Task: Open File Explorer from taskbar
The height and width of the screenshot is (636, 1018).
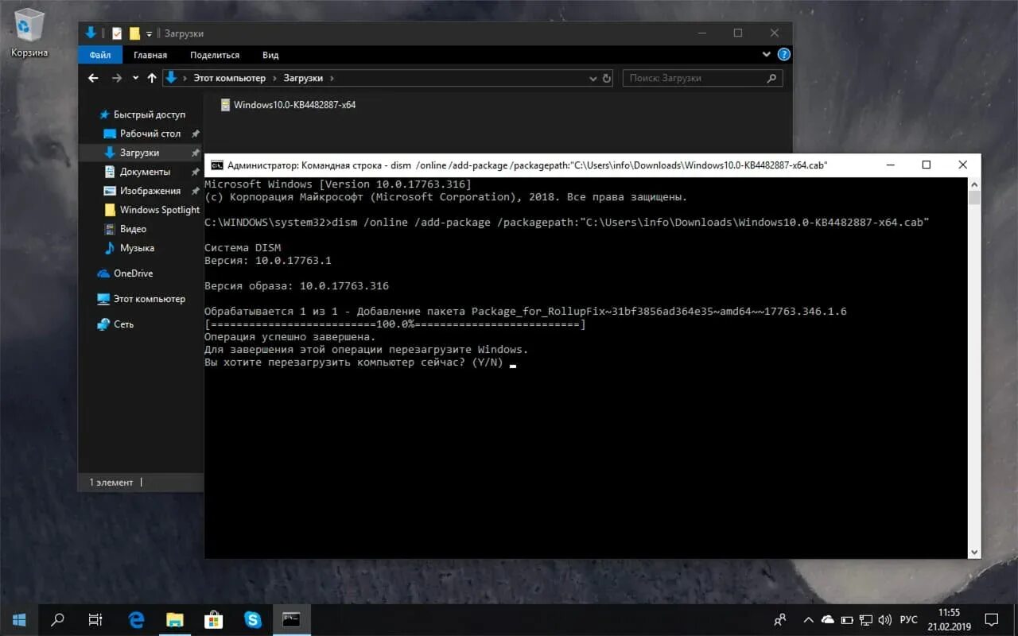Action: [x=174, y=620]
